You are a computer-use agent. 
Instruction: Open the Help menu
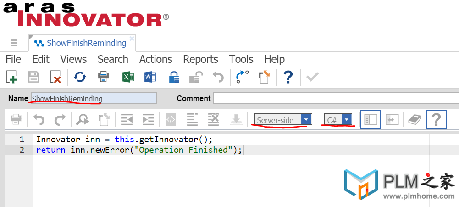[x=274, y=59]
